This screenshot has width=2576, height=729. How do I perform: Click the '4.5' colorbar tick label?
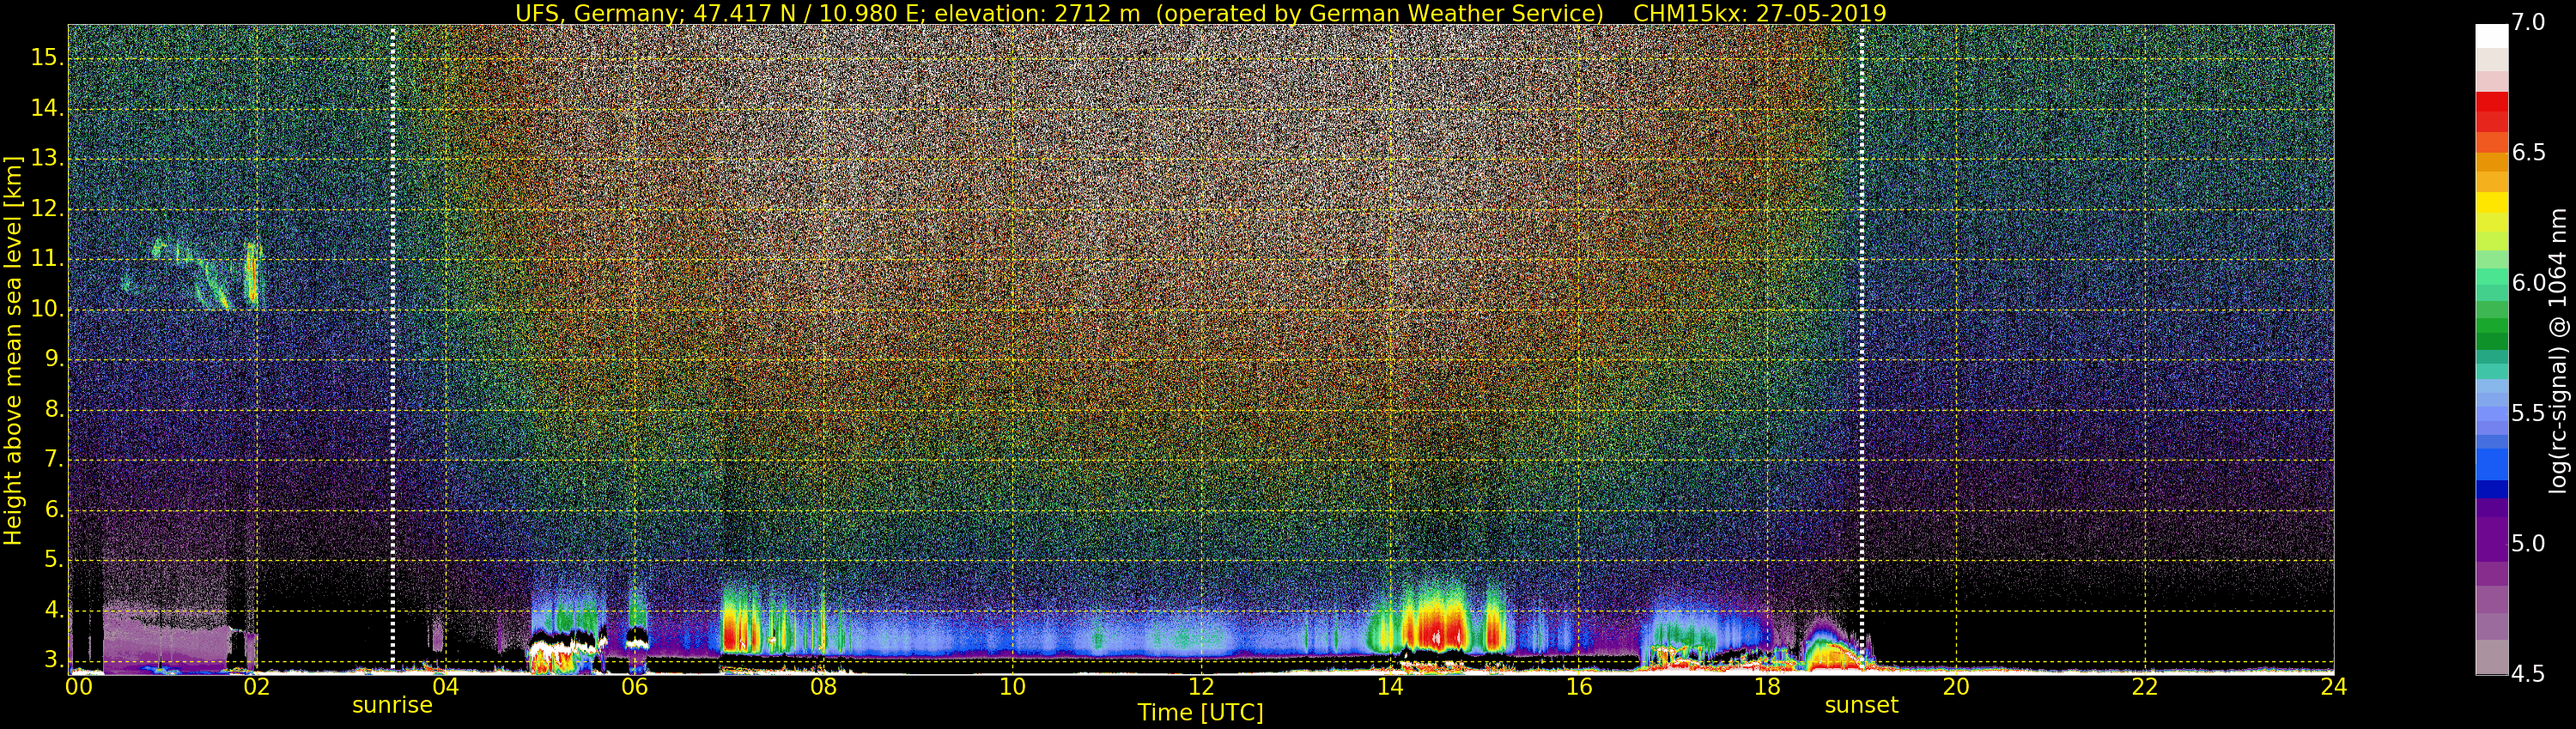pyautogui.click(x=2528, y=674)
